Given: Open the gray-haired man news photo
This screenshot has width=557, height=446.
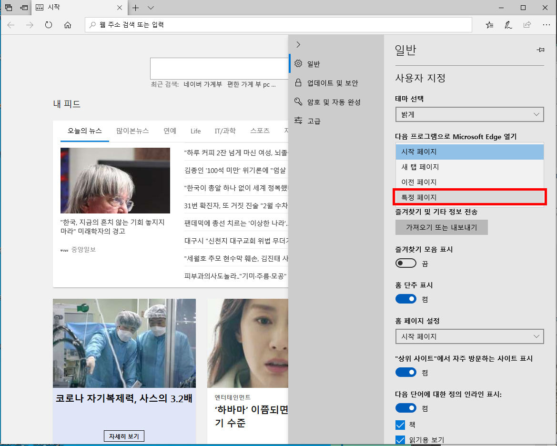Looking at the screenshot, I should tap(115, 181).
